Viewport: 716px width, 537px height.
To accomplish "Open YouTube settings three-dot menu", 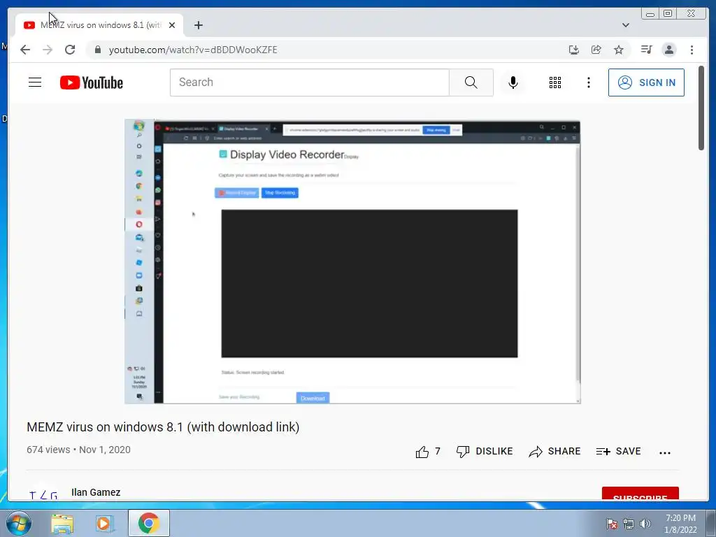I will tap(589, 83).
